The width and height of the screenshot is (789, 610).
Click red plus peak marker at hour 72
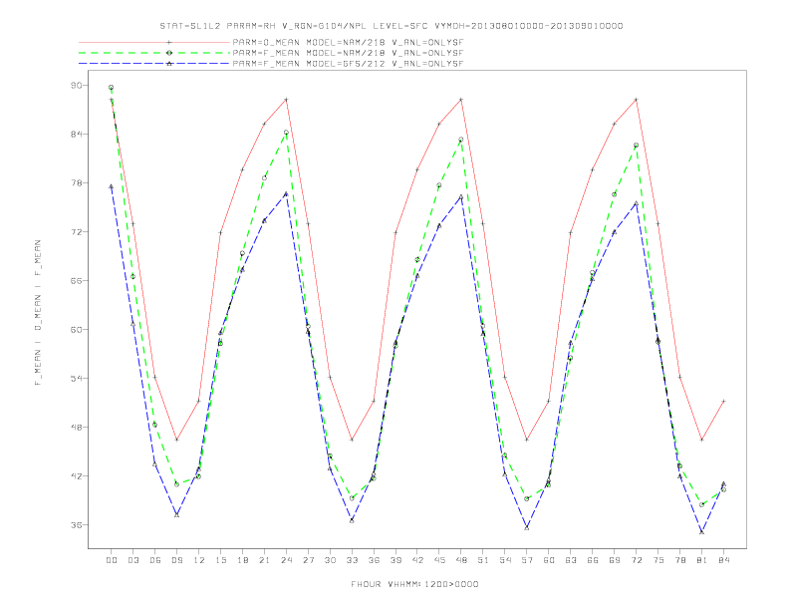(636, 100)
